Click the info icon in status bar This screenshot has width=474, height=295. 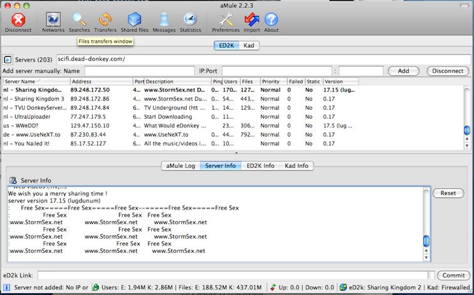coord(6,287)
